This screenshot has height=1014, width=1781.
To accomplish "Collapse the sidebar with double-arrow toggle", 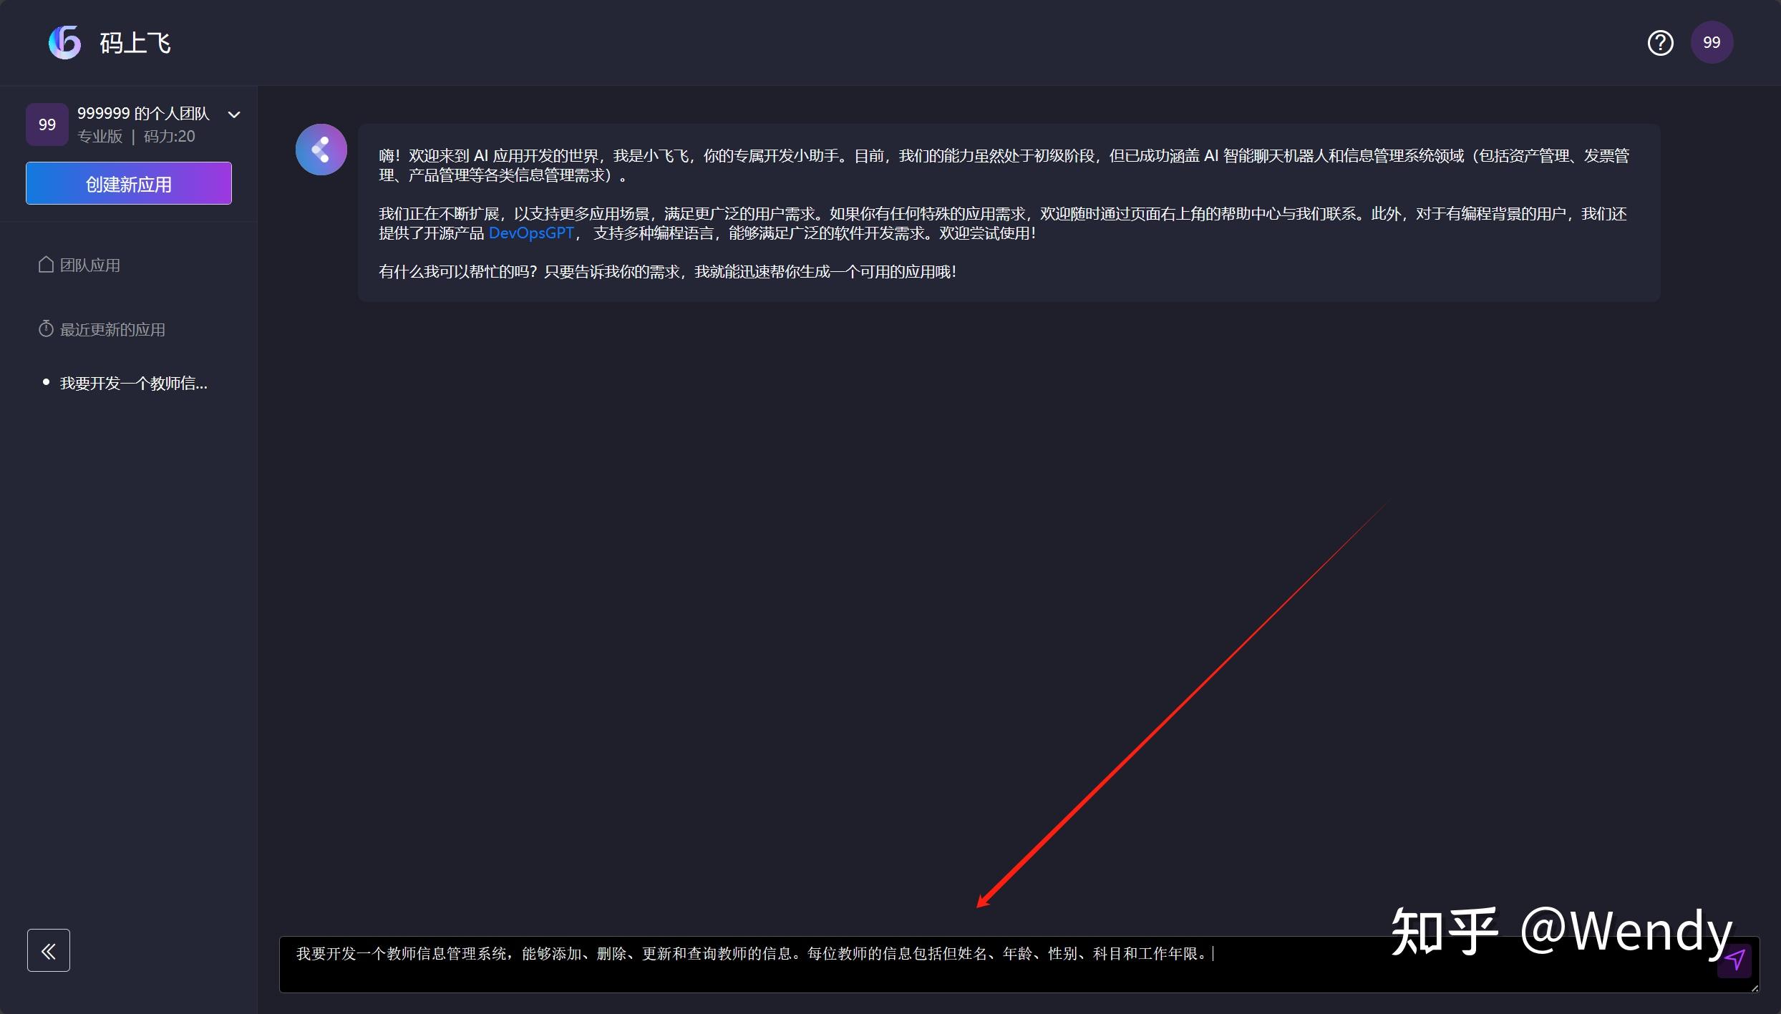I will point(47,950).
